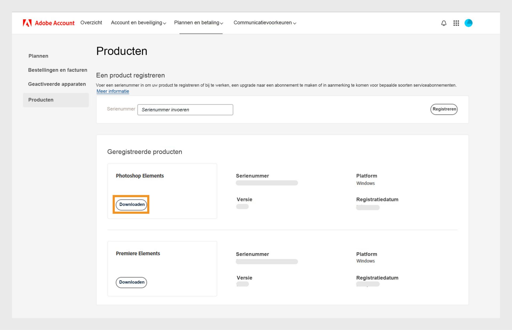Click Platform value Windows for Premiere Elements
Image resolution: width=512 pixels, height=330 pixels.
click(365, 261)
